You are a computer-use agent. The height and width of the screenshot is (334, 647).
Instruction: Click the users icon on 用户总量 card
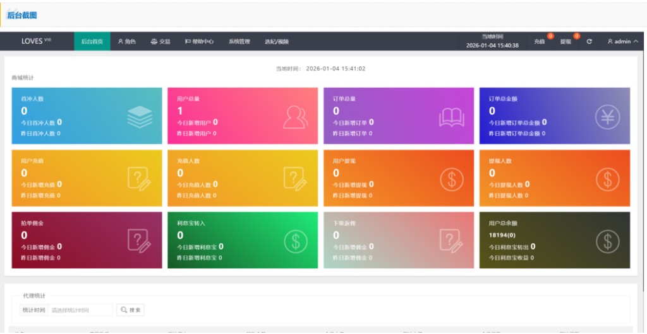tap(296, 117)
